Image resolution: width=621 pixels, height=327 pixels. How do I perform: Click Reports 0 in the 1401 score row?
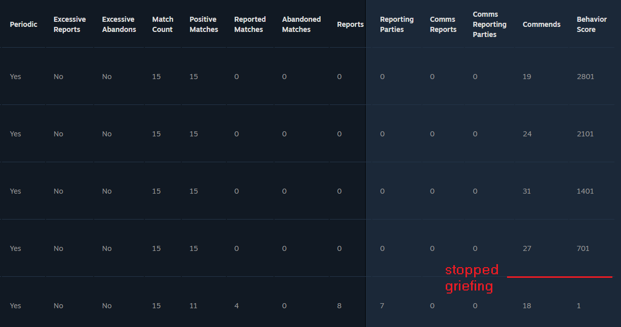pos(339,191)
